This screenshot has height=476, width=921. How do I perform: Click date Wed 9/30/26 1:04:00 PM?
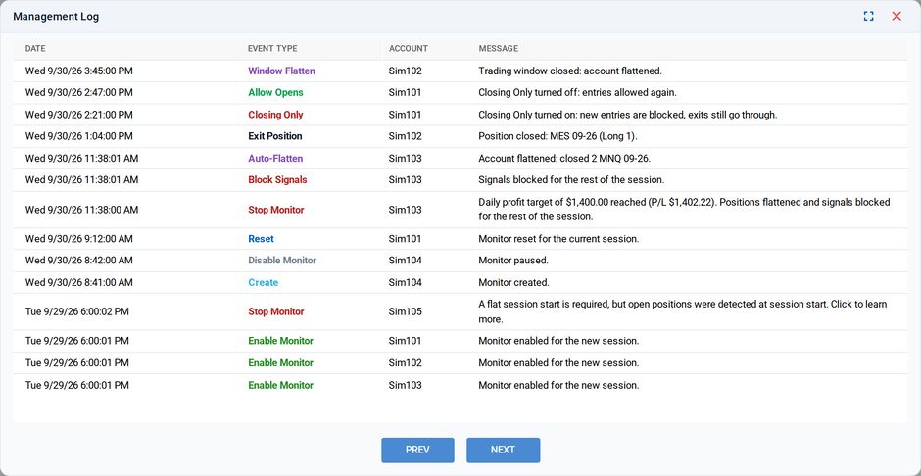click(78, 137)
